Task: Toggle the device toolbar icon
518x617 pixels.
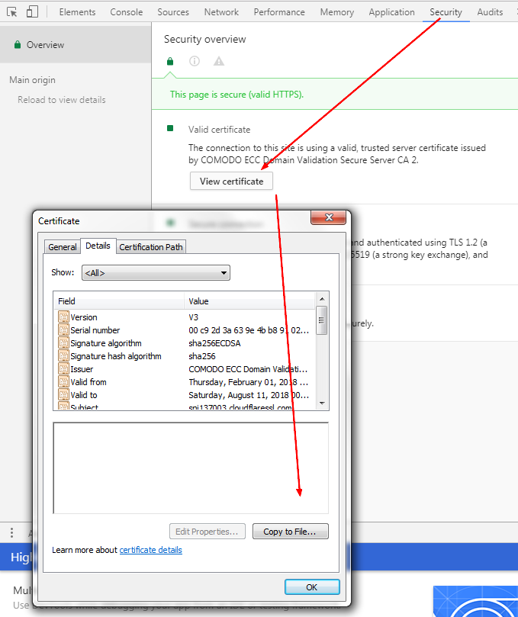Action: pos(32,11)
